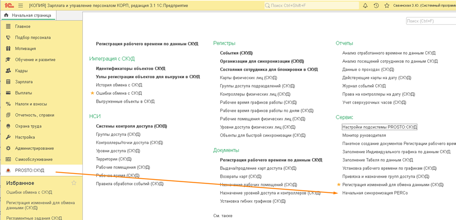Toggle favorite star next to Ошибки обмена с СКУД
This screenshot has width=456, height=220.
click(x=92, y=93)
